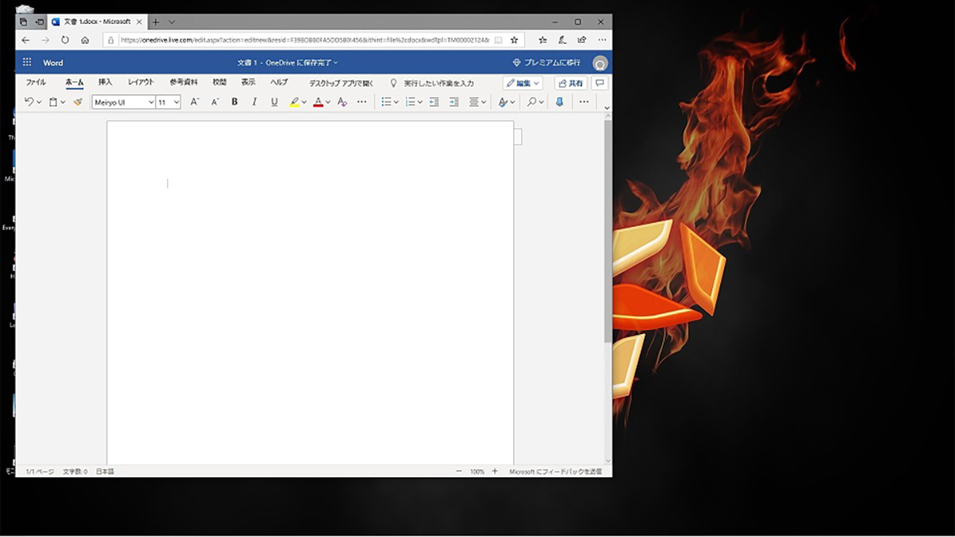Open the ヘルプ ribbon tab

click(x=279, y=83)
